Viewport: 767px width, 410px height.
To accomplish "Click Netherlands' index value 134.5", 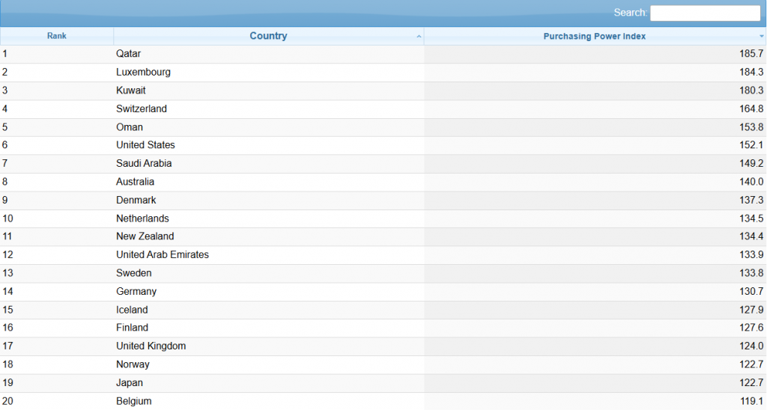I will [751, 218].
